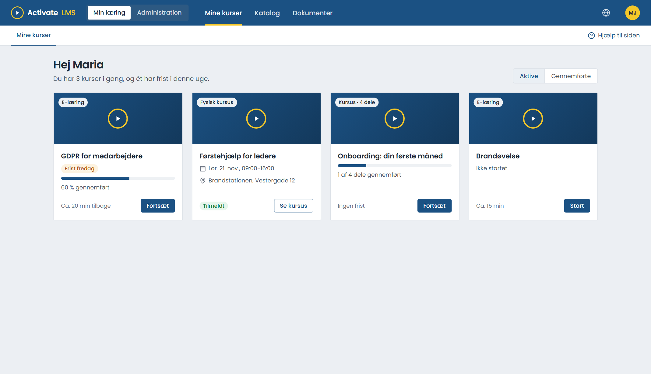Play the Førstehjælp for ledere course thumbnail
This screenshot has width=651, height=374.
[x=256, y=119]
